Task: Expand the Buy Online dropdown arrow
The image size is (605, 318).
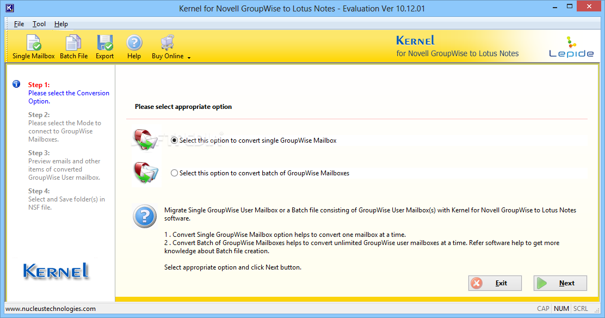Action: [189, 58]
